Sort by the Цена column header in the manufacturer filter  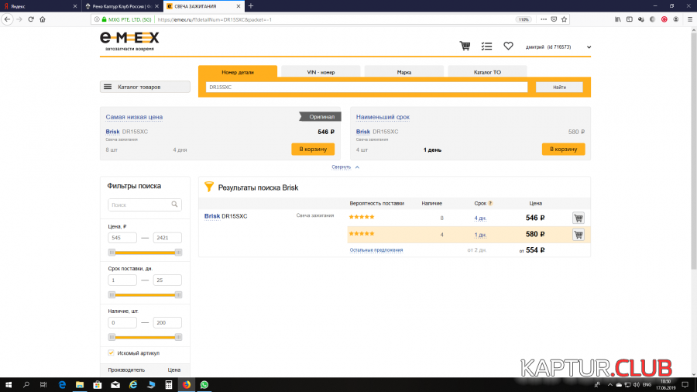point(173,370)
